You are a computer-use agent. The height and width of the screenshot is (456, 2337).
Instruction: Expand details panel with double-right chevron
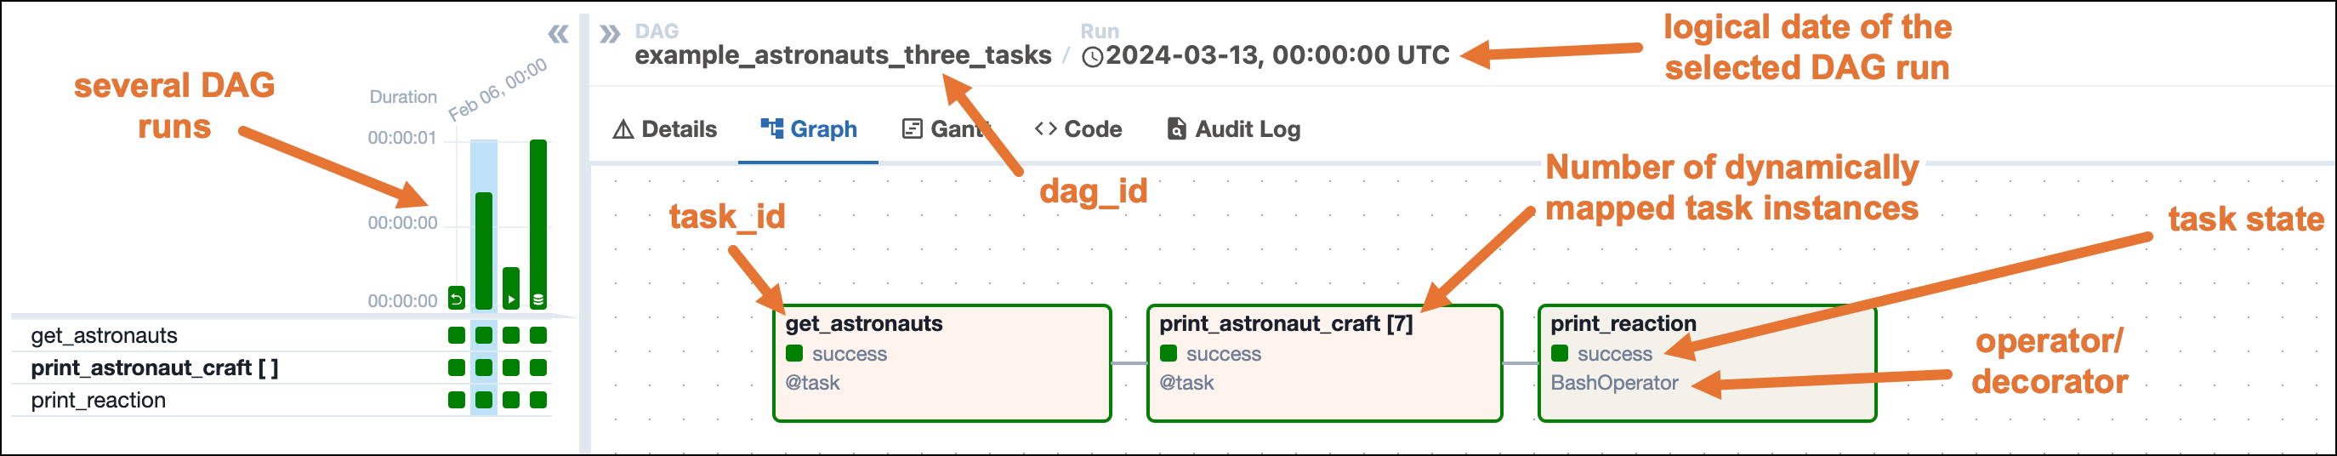pyautogui.click(x=610, y=35)
